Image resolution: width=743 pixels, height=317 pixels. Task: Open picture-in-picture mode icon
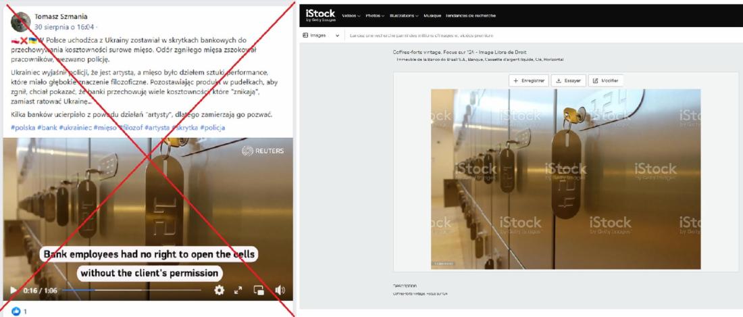(x=259, y=291)
